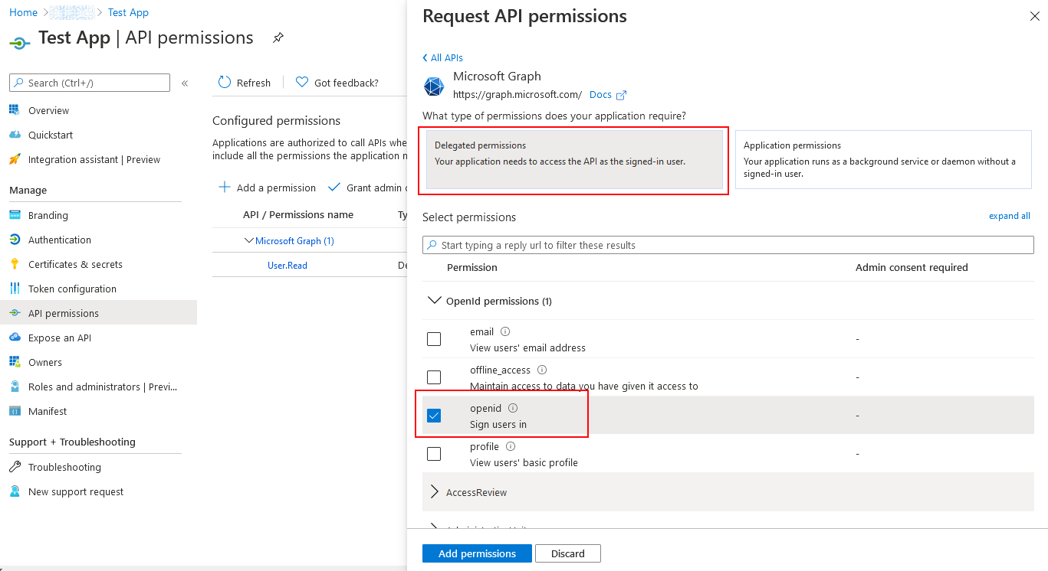Enable the offline_access permission checkbox

point(434,377)
